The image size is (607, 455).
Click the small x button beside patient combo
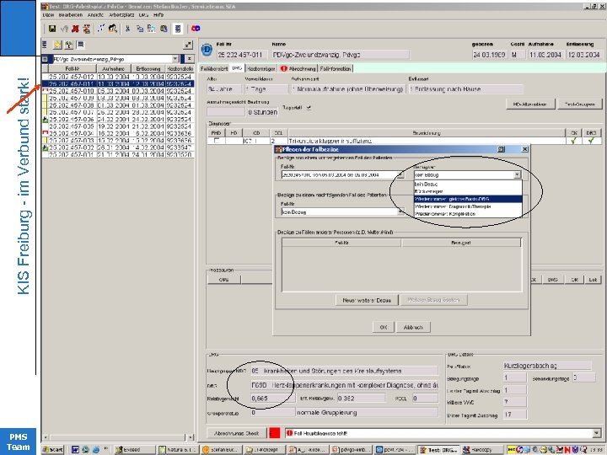190,59
